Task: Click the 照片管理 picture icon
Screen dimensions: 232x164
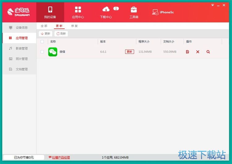Action: pyautogui.click(x=11, y=59)
